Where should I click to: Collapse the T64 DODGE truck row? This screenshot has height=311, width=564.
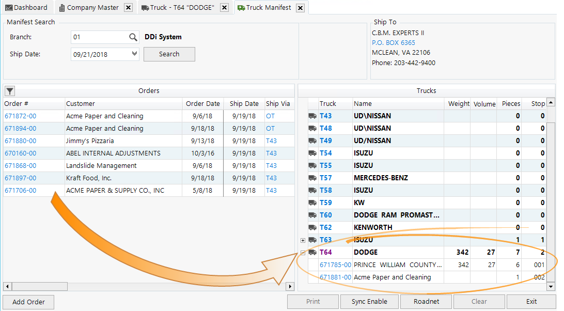(x=303, y=253)
